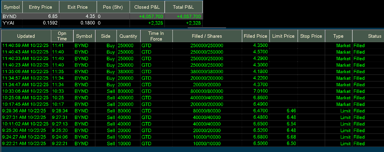384x152 pixels.
Task: Click the Stop Price column header
Action: 311,36
